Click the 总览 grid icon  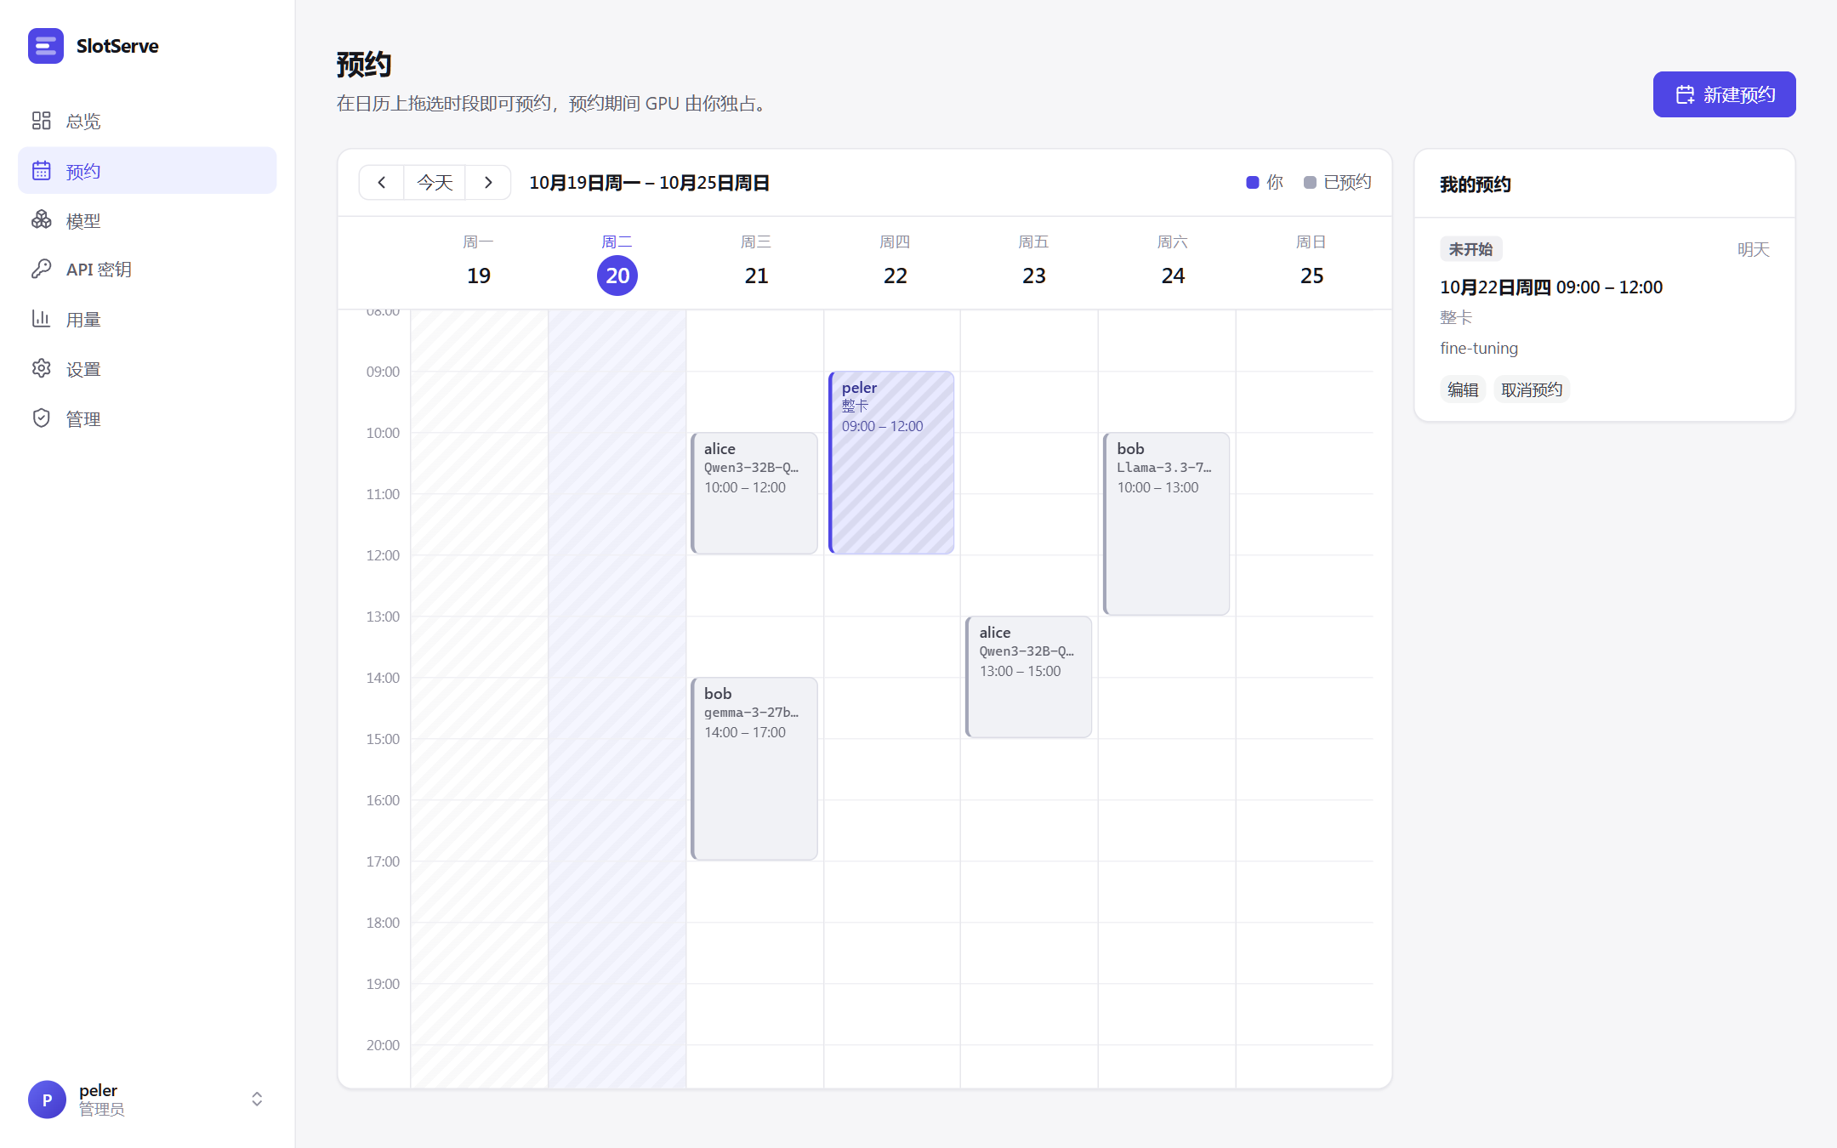point(42,121)
